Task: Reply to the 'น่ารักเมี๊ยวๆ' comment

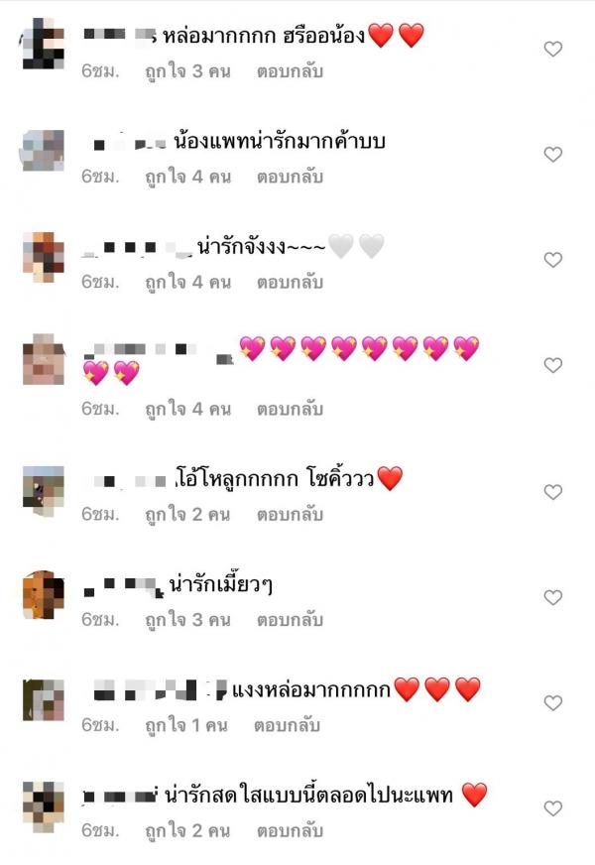Action: (x=290, y=620)
